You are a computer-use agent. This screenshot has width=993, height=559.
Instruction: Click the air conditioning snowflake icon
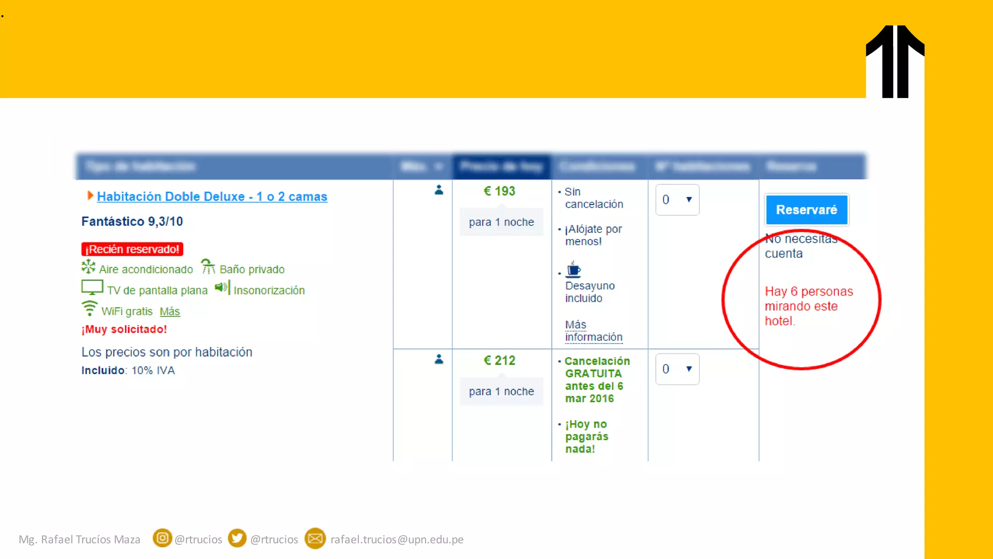click(x=88, y=267)
